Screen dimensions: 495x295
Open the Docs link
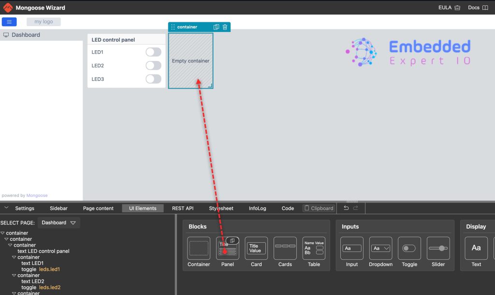[478, 8]
